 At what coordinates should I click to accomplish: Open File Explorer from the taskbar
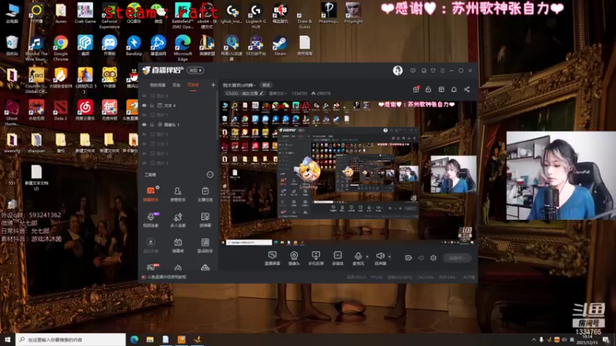150,340
